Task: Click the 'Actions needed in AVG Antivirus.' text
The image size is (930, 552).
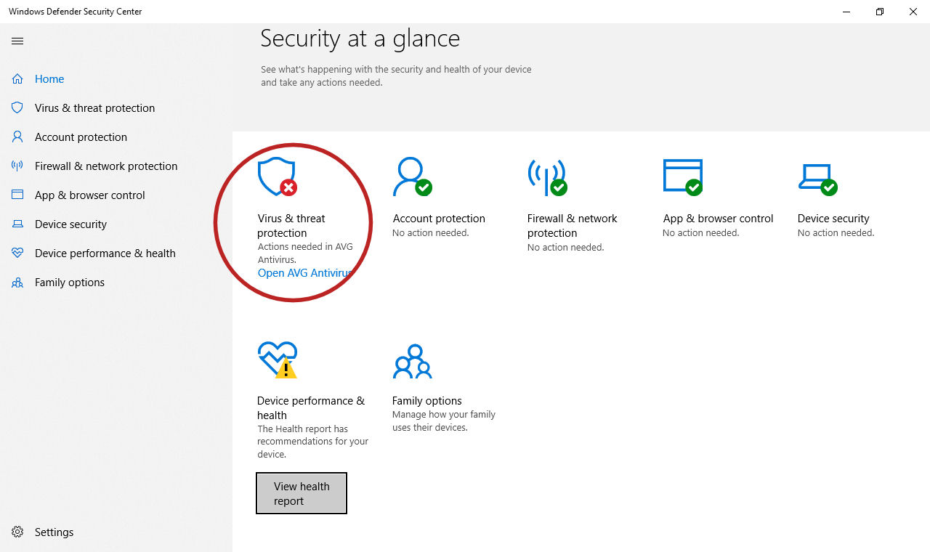Action: tap(305, 253)
